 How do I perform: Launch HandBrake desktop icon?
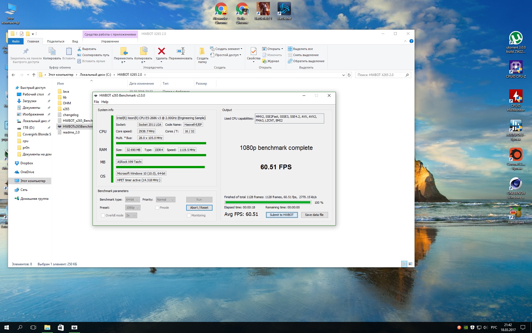pyautogui.click(x=516, y=215)
